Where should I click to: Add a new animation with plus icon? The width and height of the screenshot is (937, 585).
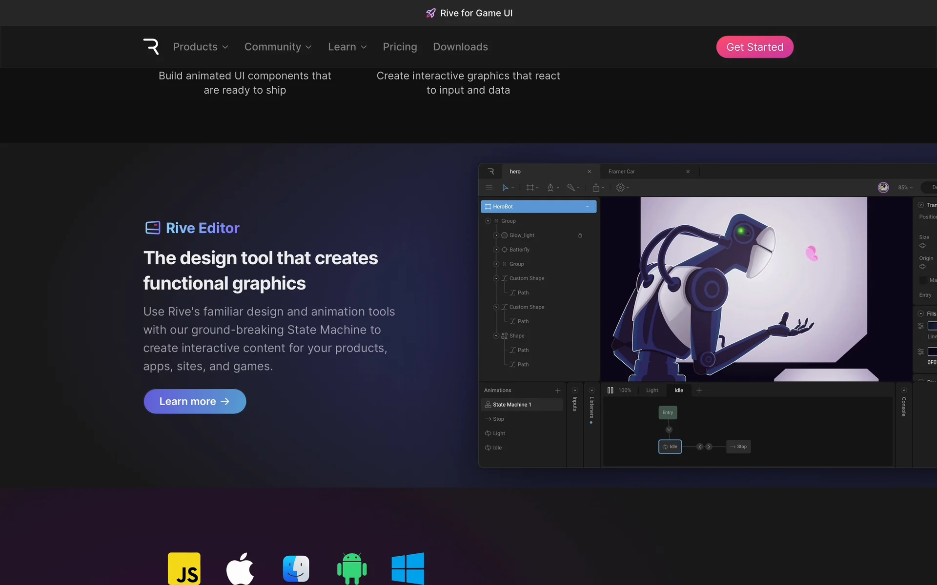click(x=558, y=390)
